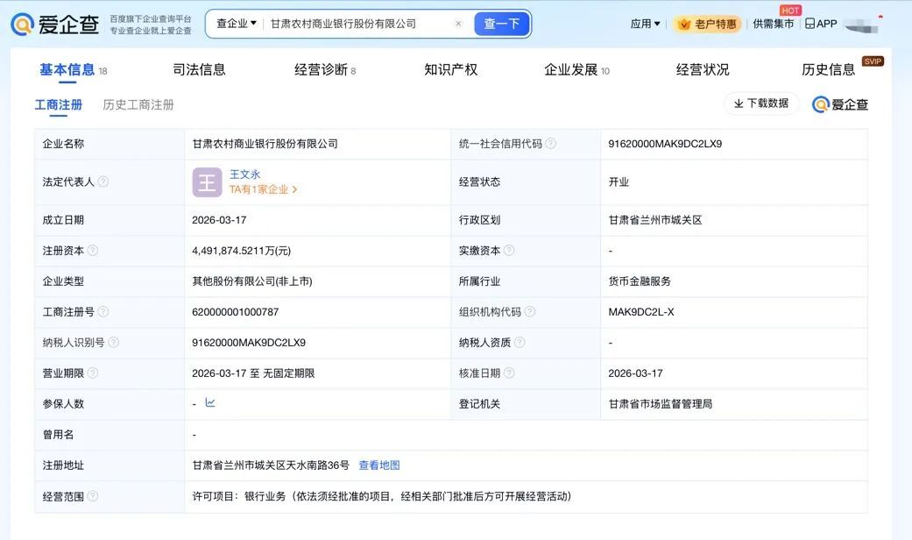Click the 查一下 search button

501,24
